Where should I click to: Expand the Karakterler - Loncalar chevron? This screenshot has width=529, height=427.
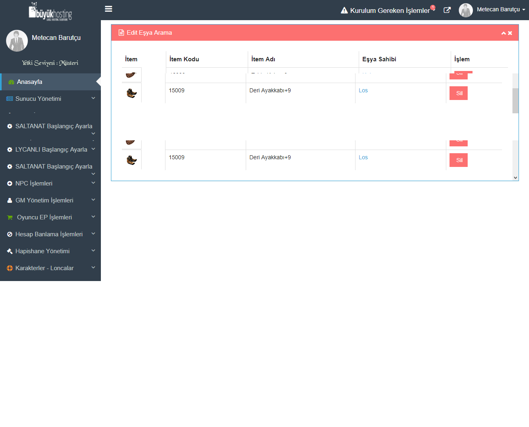pos(93,267)
